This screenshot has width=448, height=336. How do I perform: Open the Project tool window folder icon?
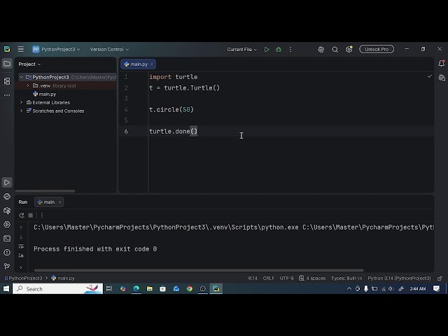pyautogui.click(x=7, y=64)
